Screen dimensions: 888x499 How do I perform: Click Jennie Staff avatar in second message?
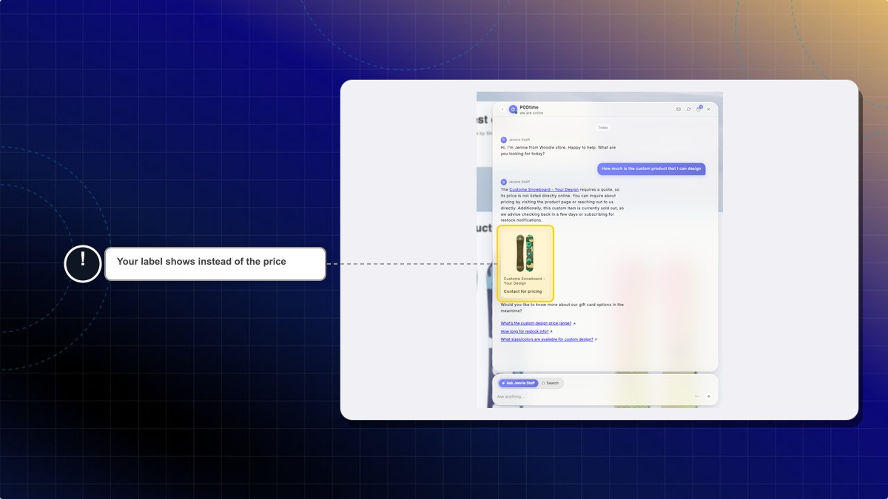[504, 182]
